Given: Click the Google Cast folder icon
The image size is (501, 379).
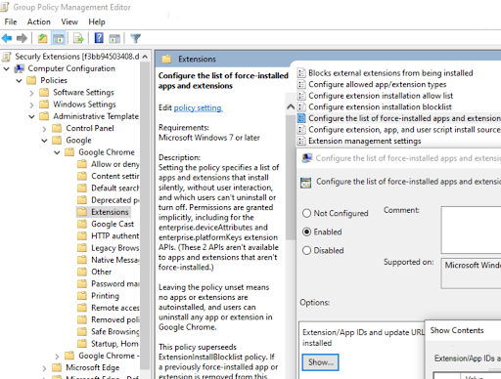Looking at the screenshot, I should tap(82, 224).
